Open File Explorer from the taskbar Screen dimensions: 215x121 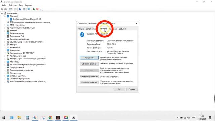[19, 118]
